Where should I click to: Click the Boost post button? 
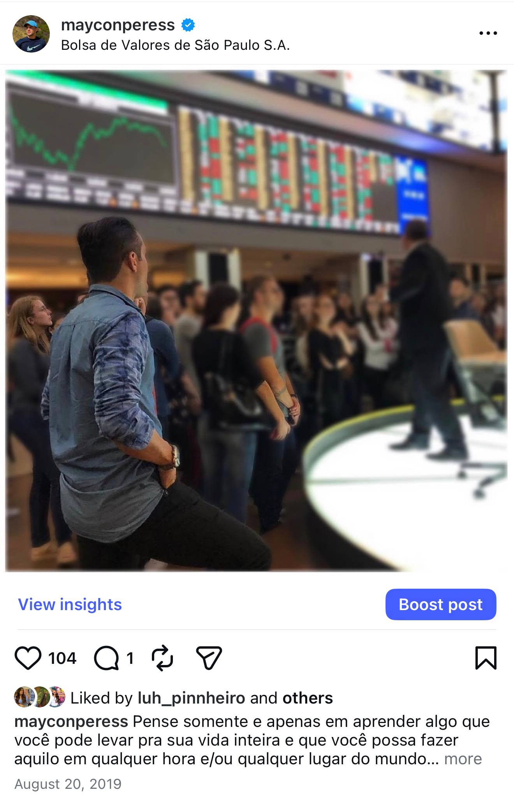click(x=441, y=604)
